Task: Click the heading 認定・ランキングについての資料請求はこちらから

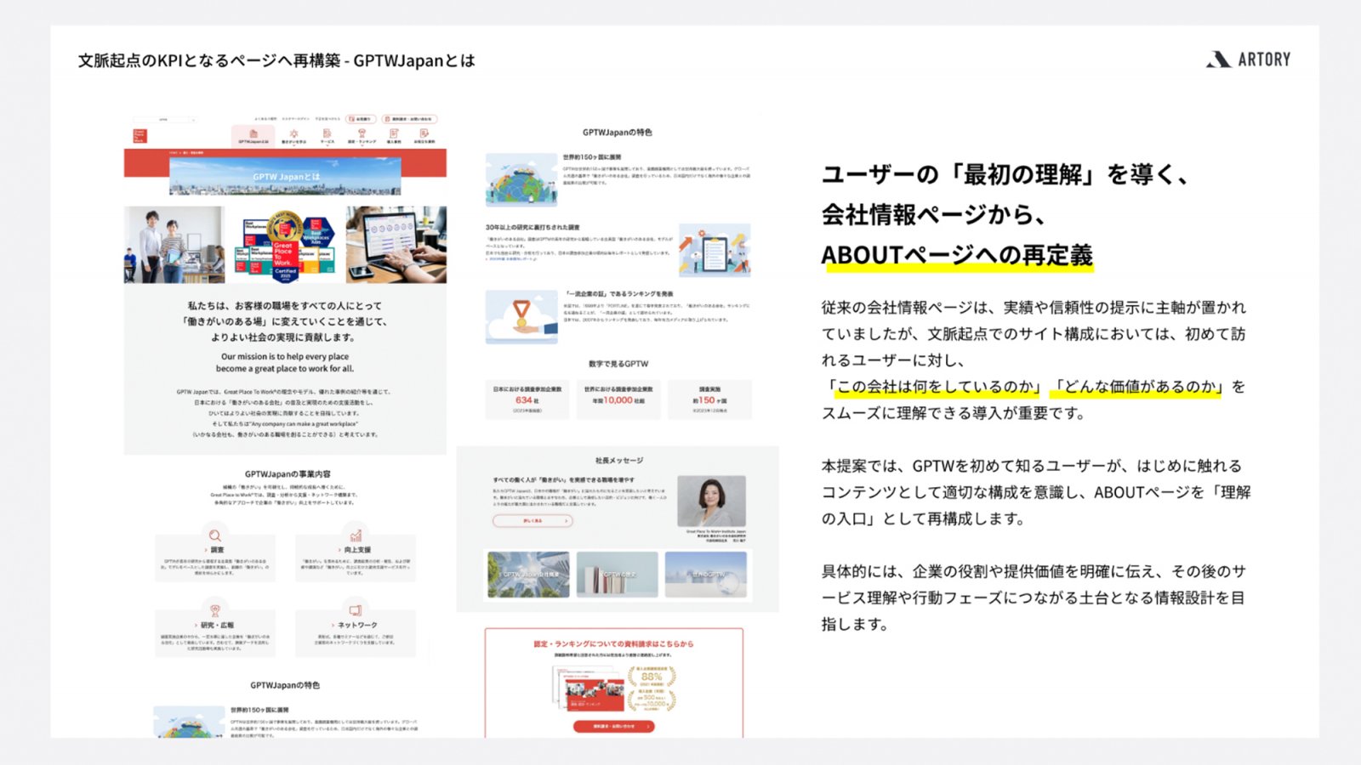Action: 613,644
